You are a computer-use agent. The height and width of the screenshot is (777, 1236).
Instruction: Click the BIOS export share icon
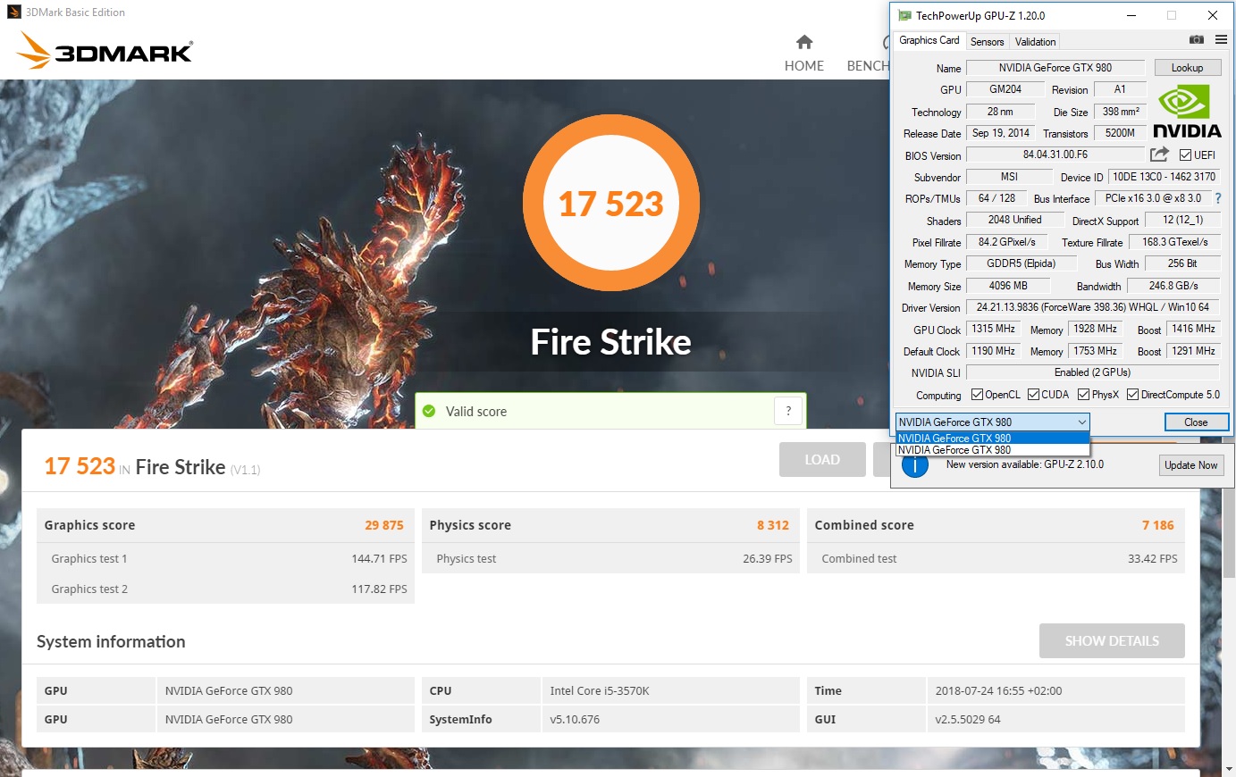[1159, 155]
